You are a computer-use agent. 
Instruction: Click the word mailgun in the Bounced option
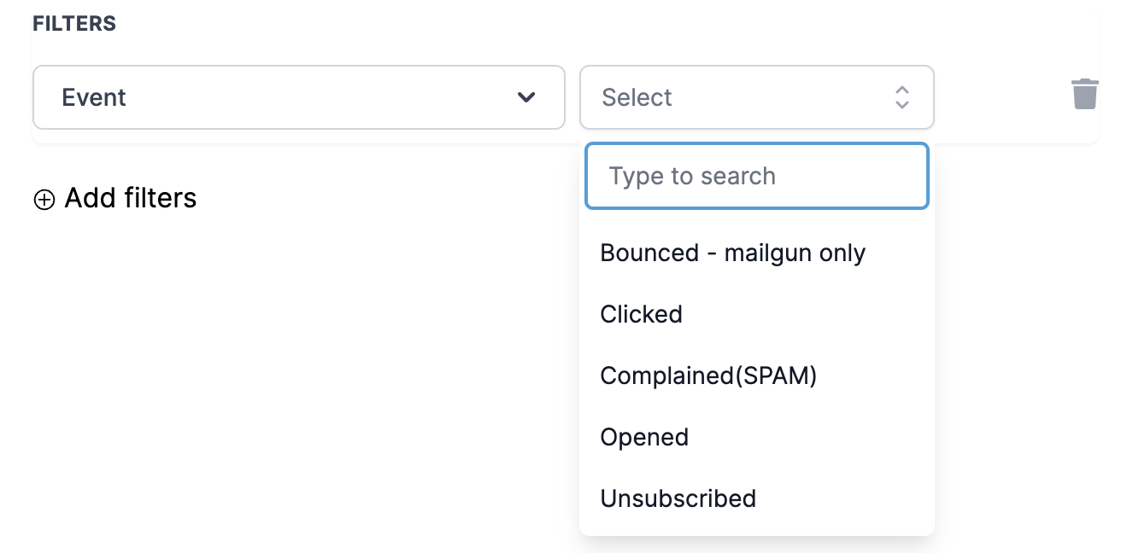point(763,253)
